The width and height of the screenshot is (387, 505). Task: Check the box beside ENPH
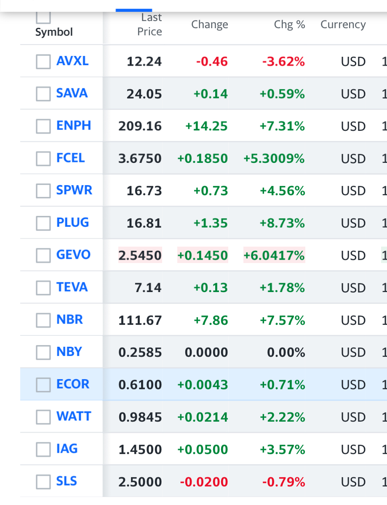point(43,126)
